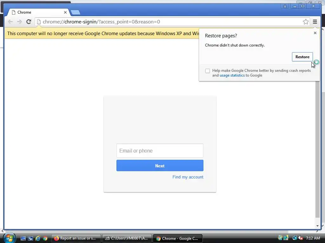This screenshot has width=325, height=243.
Task: Select the Chrome tab
Action: [x=38, y=12]
